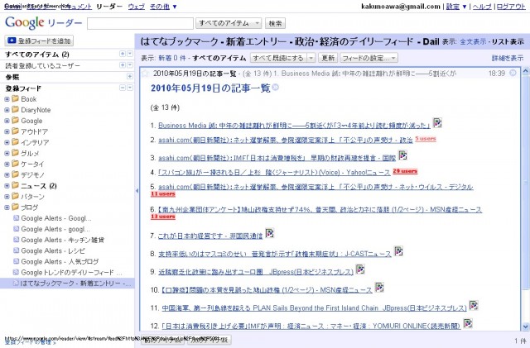530x348 pixels.
Task: Click the 11 users bookmark count badge
Action: pyautogui.click(x=163, y=194)
